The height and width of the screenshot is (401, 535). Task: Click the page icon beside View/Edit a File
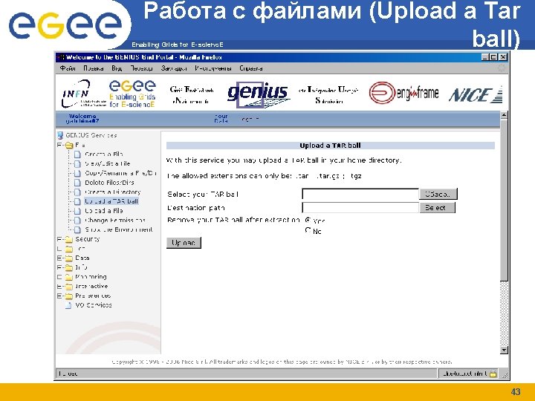77,164
